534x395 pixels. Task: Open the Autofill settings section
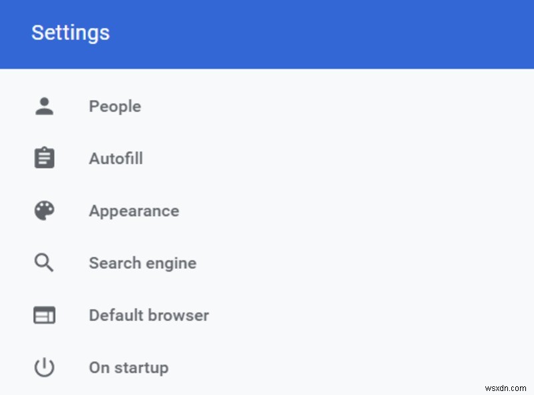coord(115,158)
